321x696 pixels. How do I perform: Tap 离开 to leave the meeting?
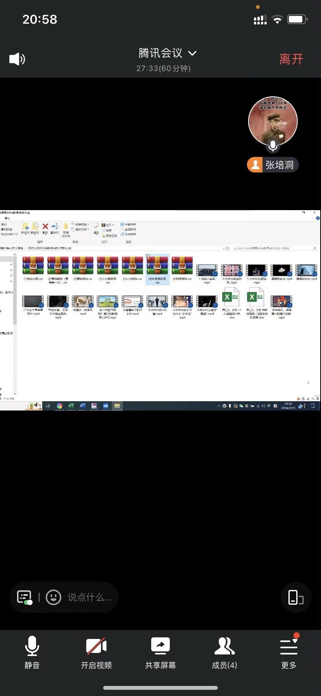click(291, 59)
